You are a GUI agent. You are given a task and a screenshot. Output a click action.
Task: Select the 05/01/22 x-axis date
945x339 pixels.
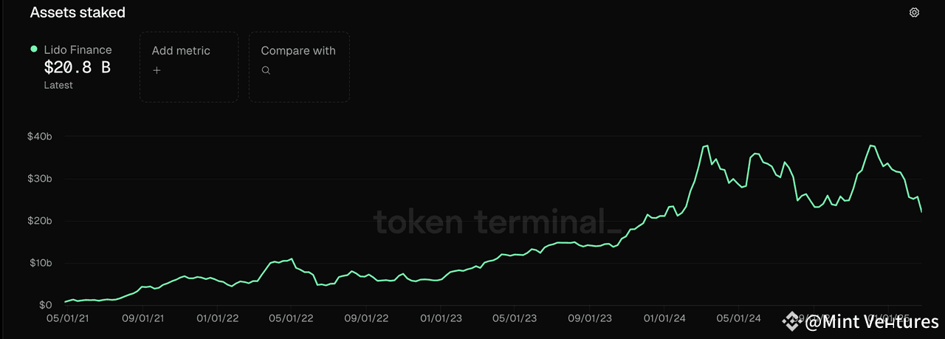point(291,318)
